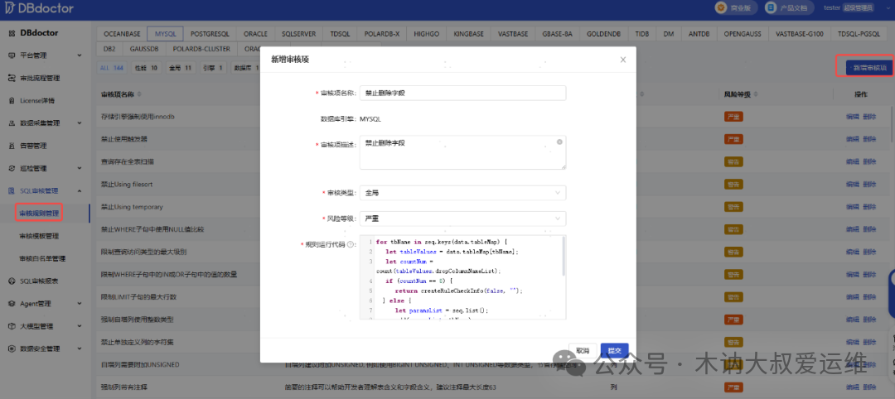
Task: Filter by ALL 144 category tag
Action: pyautogui.click(x=111, y=68)
